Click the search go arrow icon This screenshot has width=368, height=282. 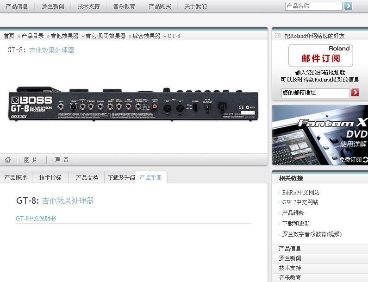(x=348, y=6)
